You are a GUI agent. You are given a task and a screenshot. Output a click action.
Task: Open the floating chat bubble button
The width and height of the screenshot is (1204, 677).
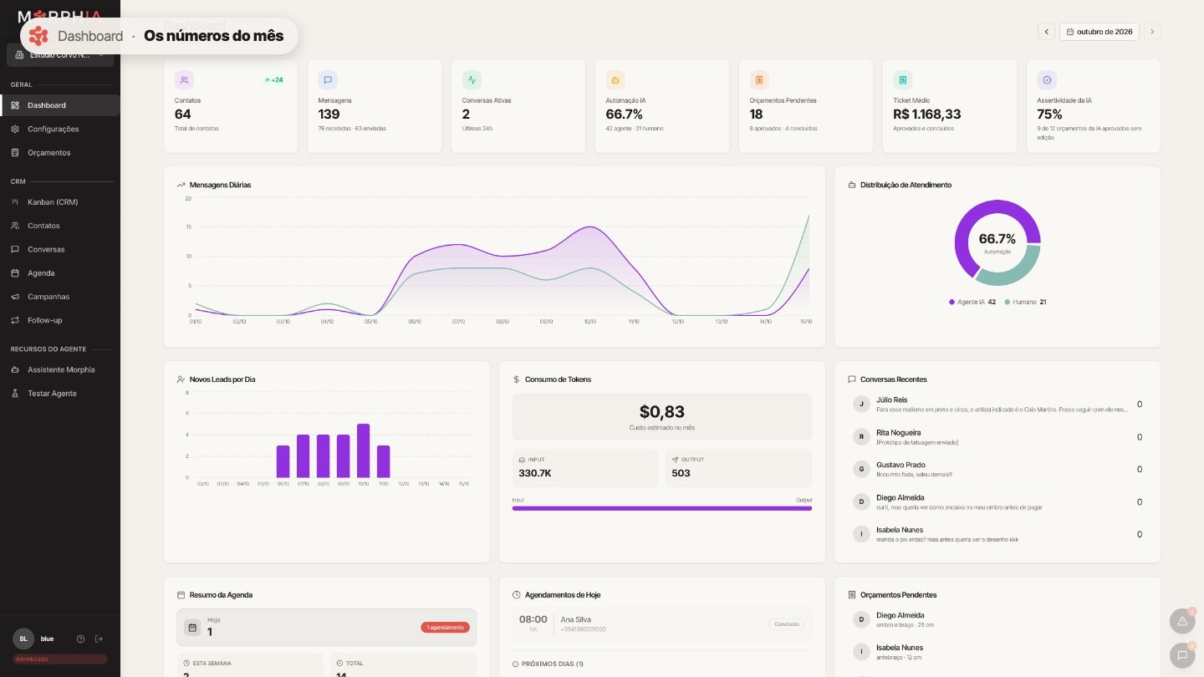click(x=1182, y=655)
